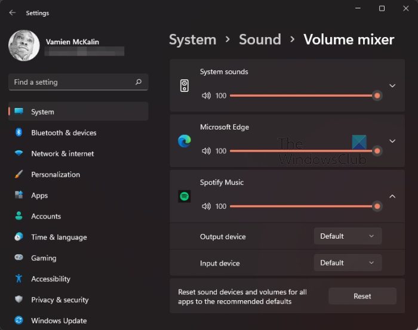Collapse the Spotify Music section
Viewport: 418px width, 330px height.
click(392, 196)
